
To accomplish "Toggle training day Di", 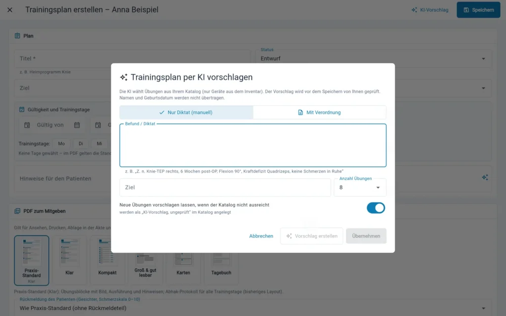I will [81, 144].
